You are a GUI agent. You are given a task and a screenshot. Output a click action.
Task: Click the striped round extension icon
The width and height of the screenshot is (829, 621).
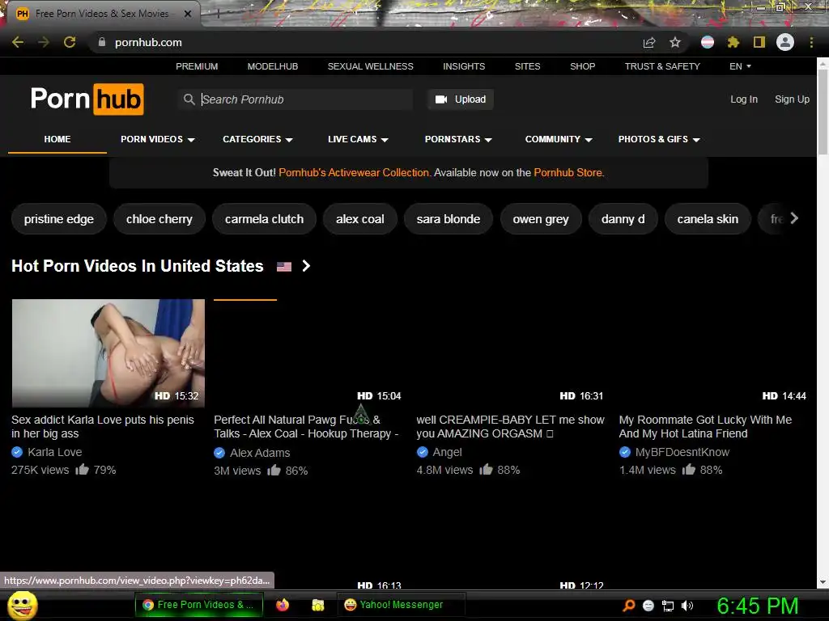(708, 42)
